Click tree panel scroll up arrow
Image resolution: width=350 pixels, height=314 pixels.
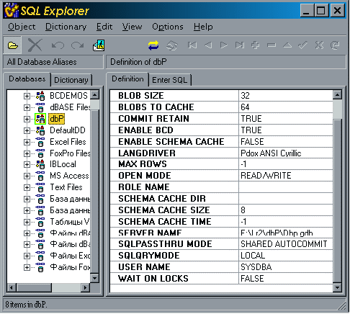point(95,95)
